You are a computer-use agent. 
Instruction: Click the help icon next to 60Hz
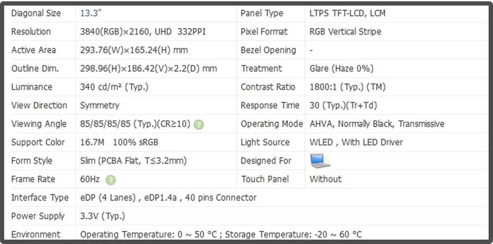click(x=110, y=180)
